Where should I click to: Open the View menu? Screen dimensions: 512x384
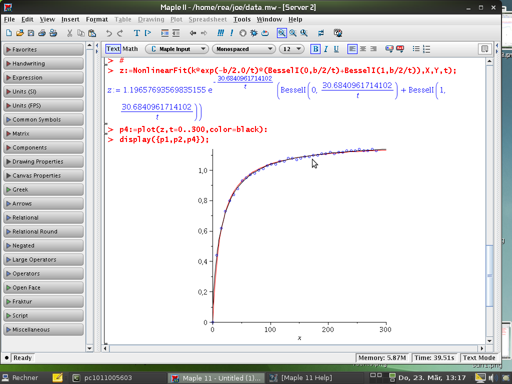[x=47, y=19]
